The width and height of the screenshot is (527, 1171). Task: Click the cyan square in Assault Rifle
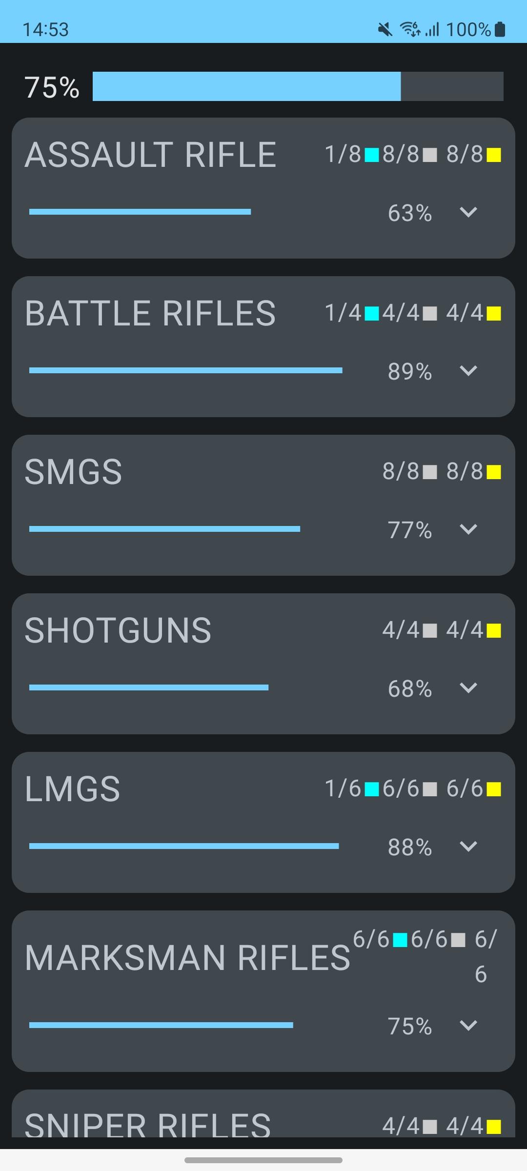click(372, 155)
